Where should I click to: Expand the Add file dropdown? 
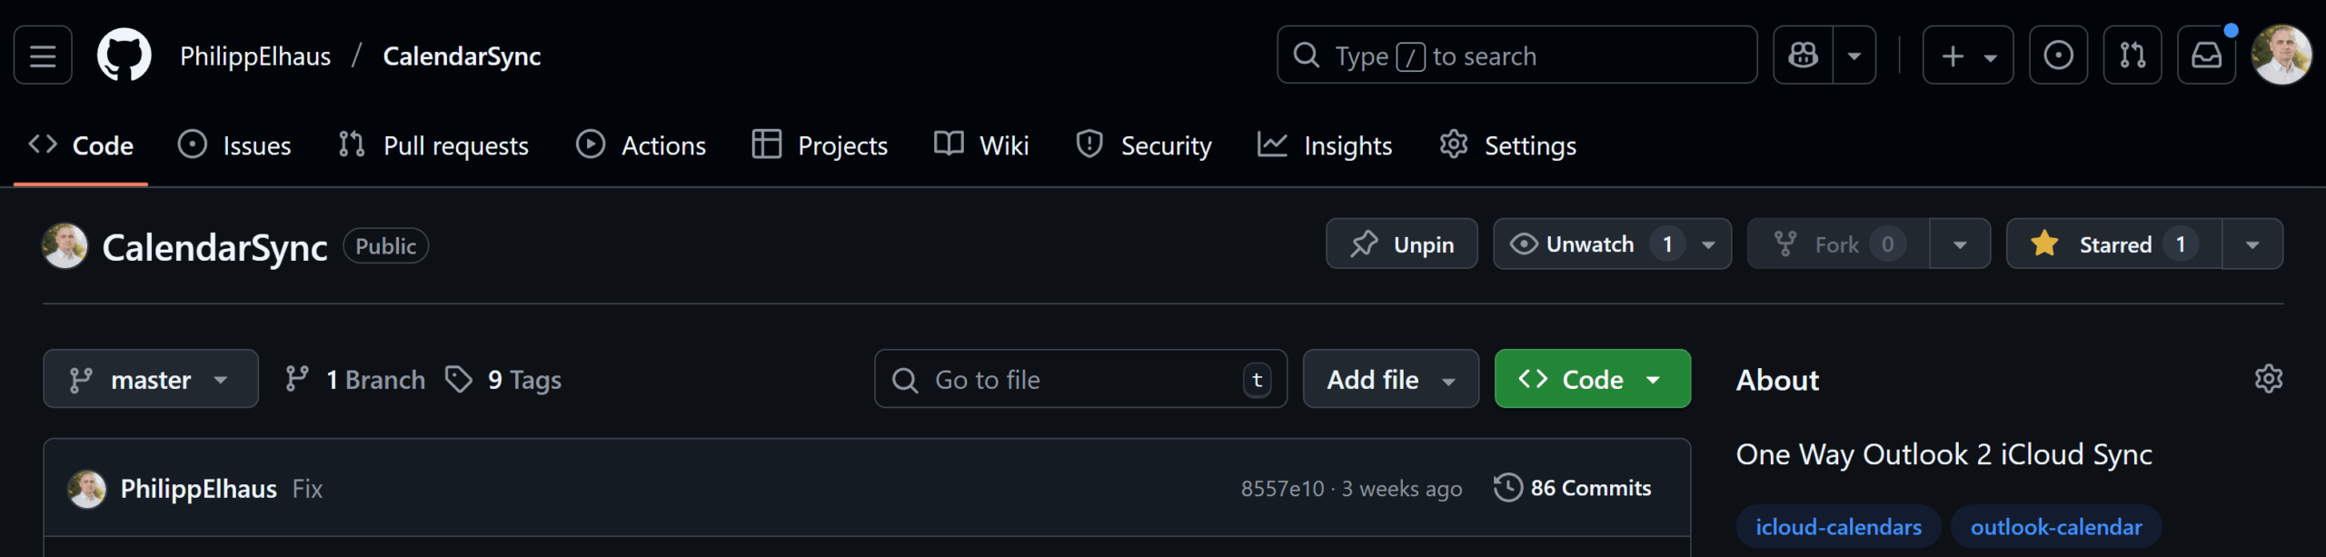(1390, 379)
